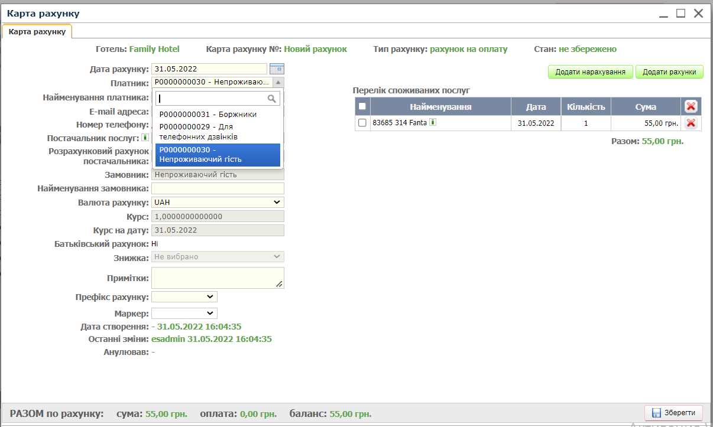Viewport: 713px width, 427px height.
Task: Click the green info icon next to Fanta
Action: [433, 122]
